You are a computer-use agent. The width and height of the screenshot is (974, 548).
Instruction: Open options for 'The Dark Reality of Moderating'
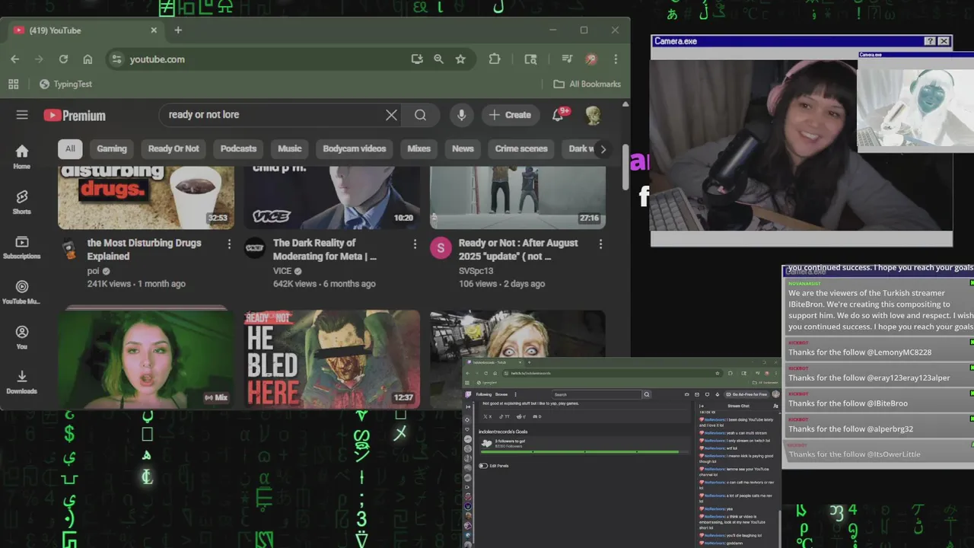[415, 244]
